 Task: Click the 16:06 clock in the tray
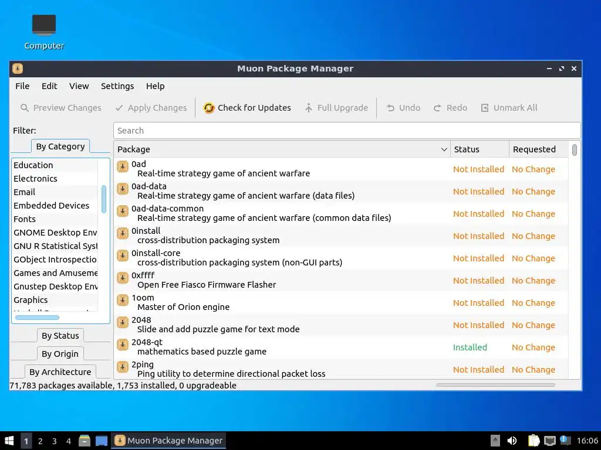point(587,441)
